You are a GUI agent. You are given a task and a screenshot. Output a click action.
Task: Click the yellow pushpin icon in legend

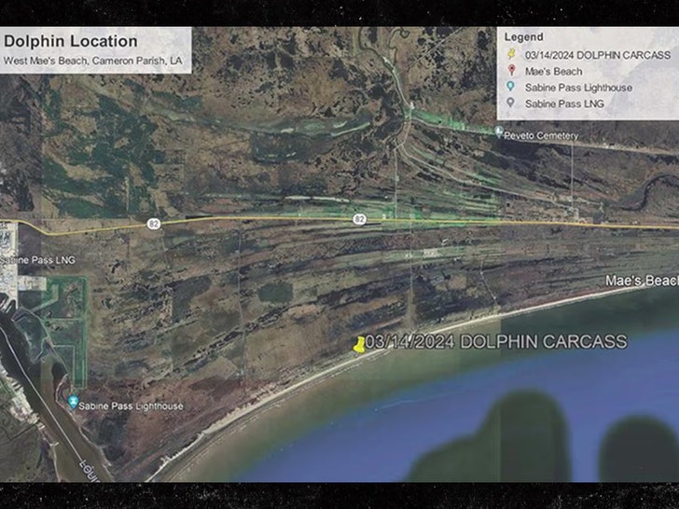(510, 54)
